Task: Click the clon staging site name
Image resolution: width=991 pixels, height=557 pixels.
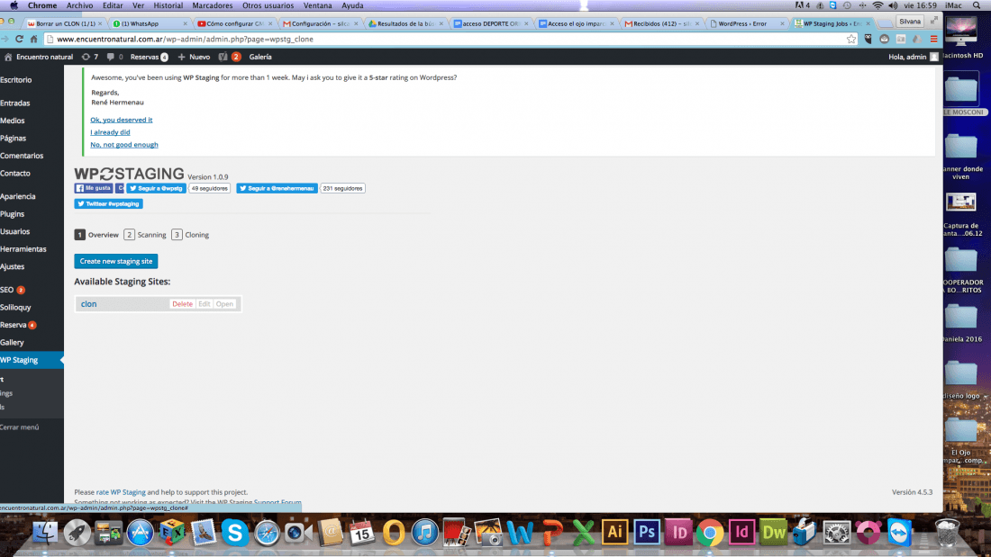Action: (88, 304)
